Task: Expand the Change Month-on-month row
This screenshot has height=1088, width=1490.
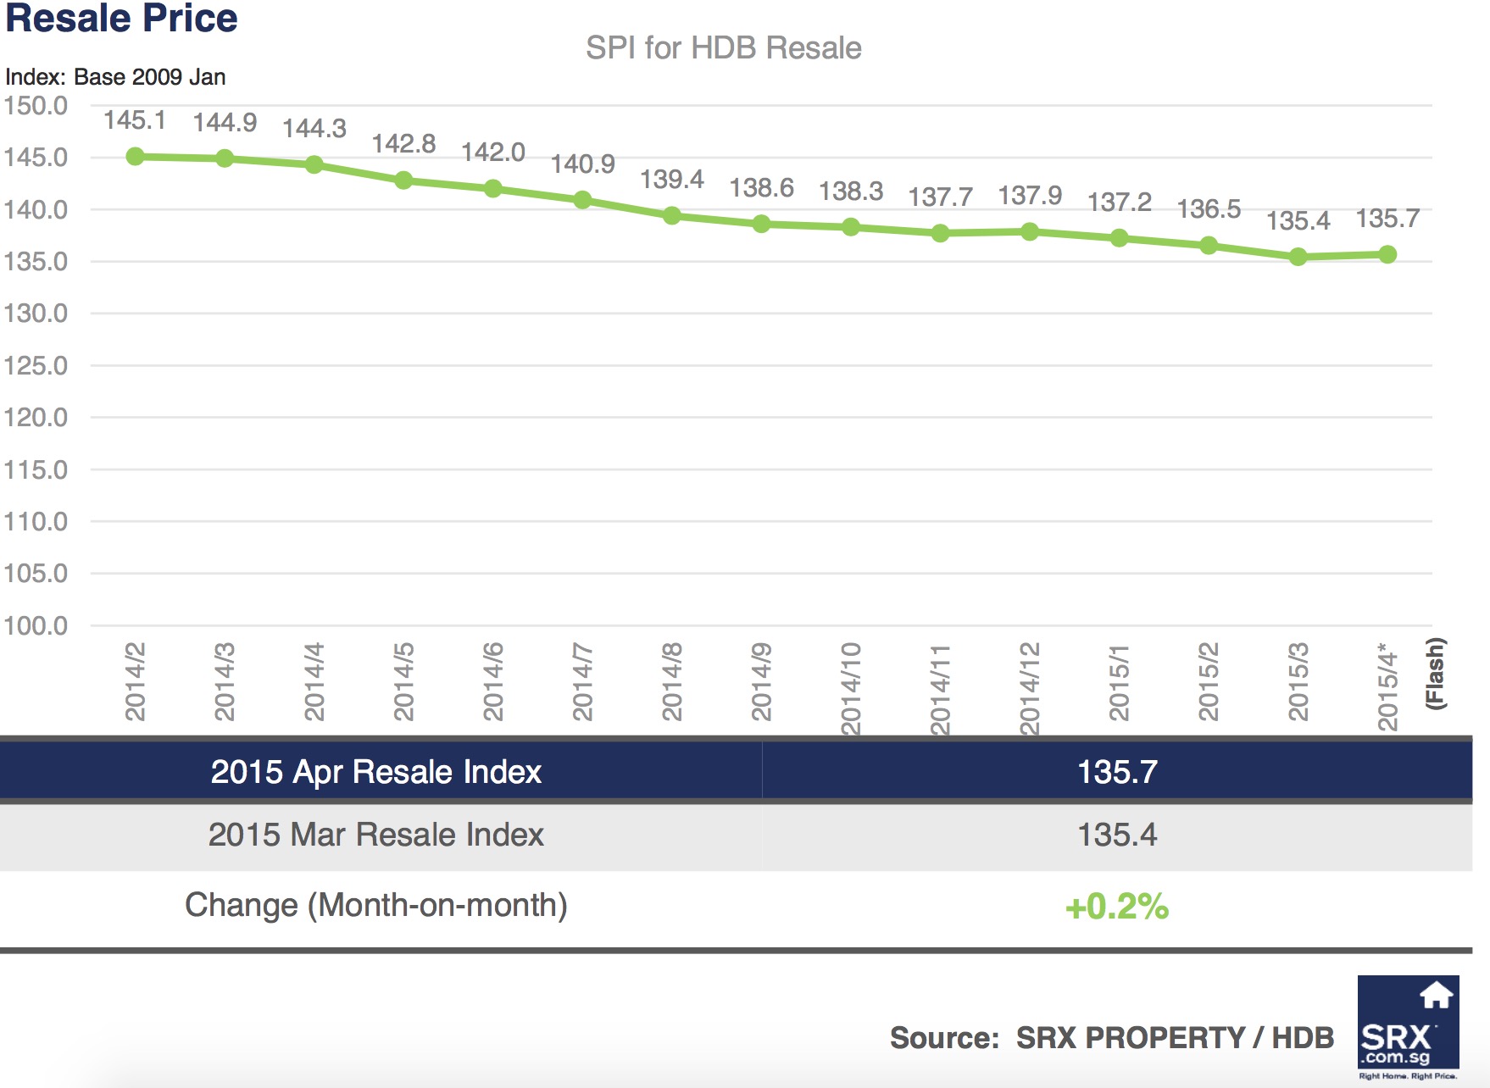Action: tap(377, 905)
